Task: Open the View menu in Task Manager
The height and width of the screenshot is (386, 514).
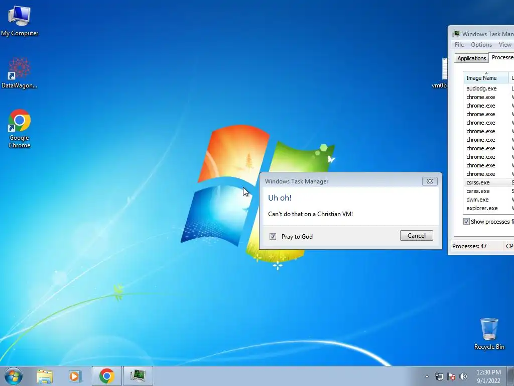Action: [505, 45]
